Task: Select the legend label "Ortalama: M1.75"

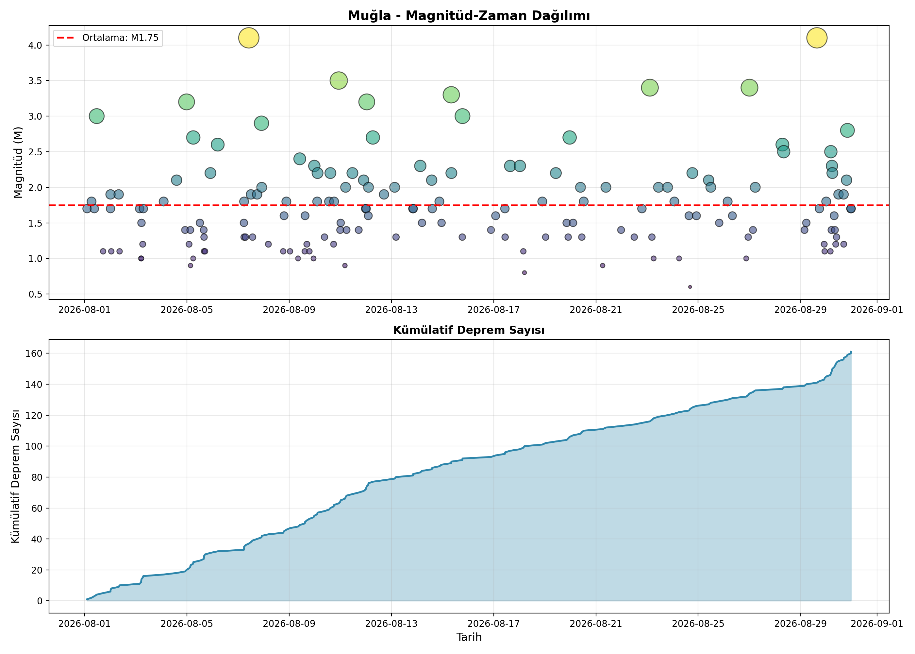Action: (x=120, y=38)
